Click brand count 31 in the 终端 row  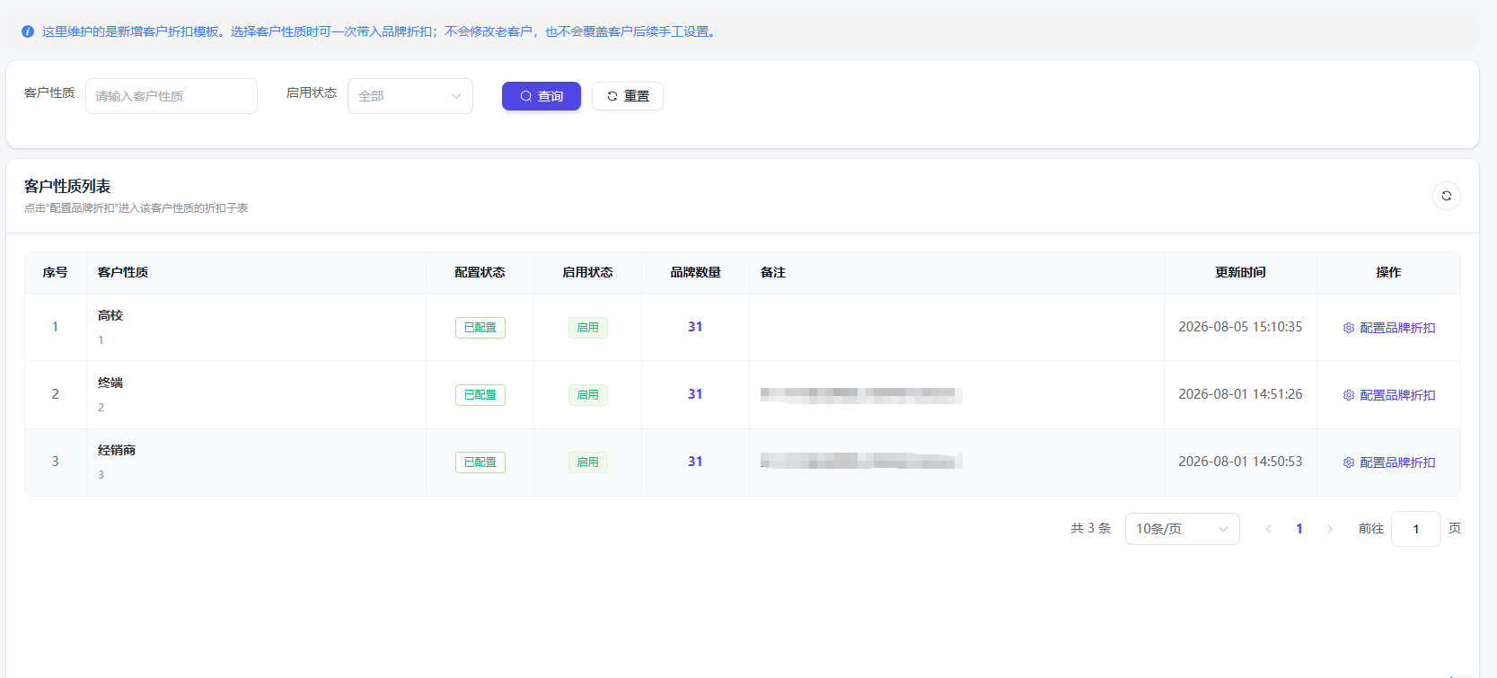tap(695, 394)
